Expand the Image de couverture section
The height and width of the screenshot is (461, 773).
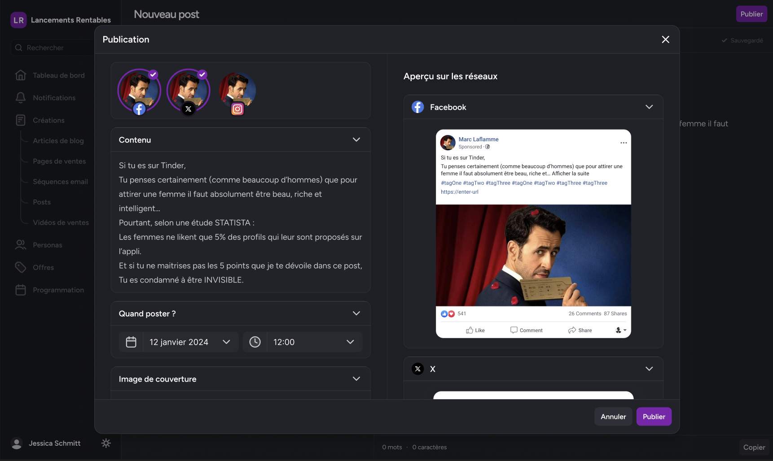pos(356,379)
